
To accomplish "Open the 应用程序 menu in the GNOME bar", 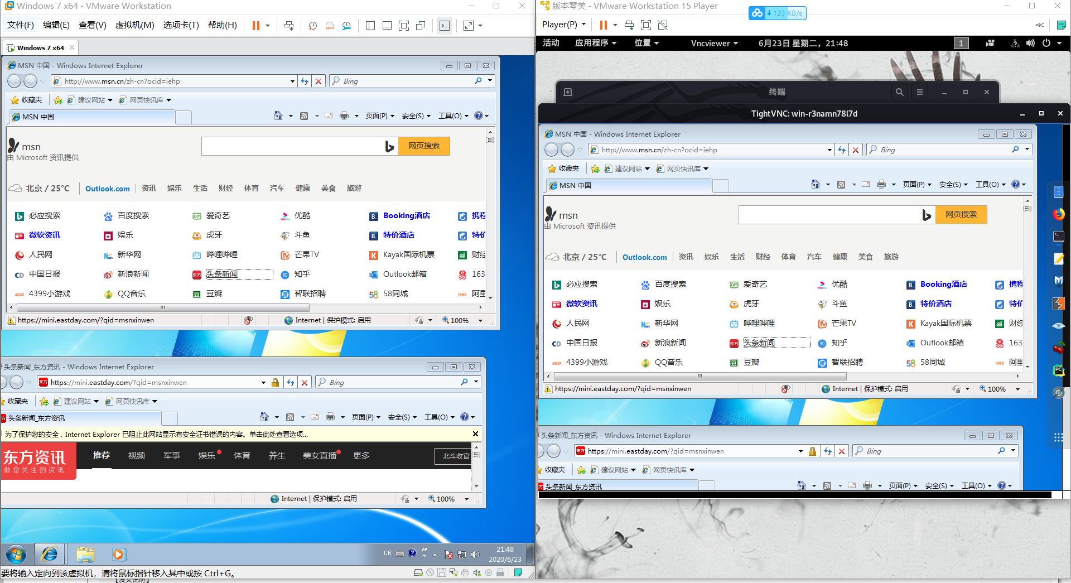I will (596, 43).
